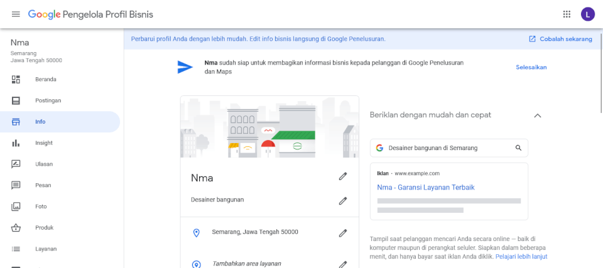This screenshot has height=268, width=603.
Task: Click the Selesaikan link
Action: pyautogui.click(x=531, y=67)
